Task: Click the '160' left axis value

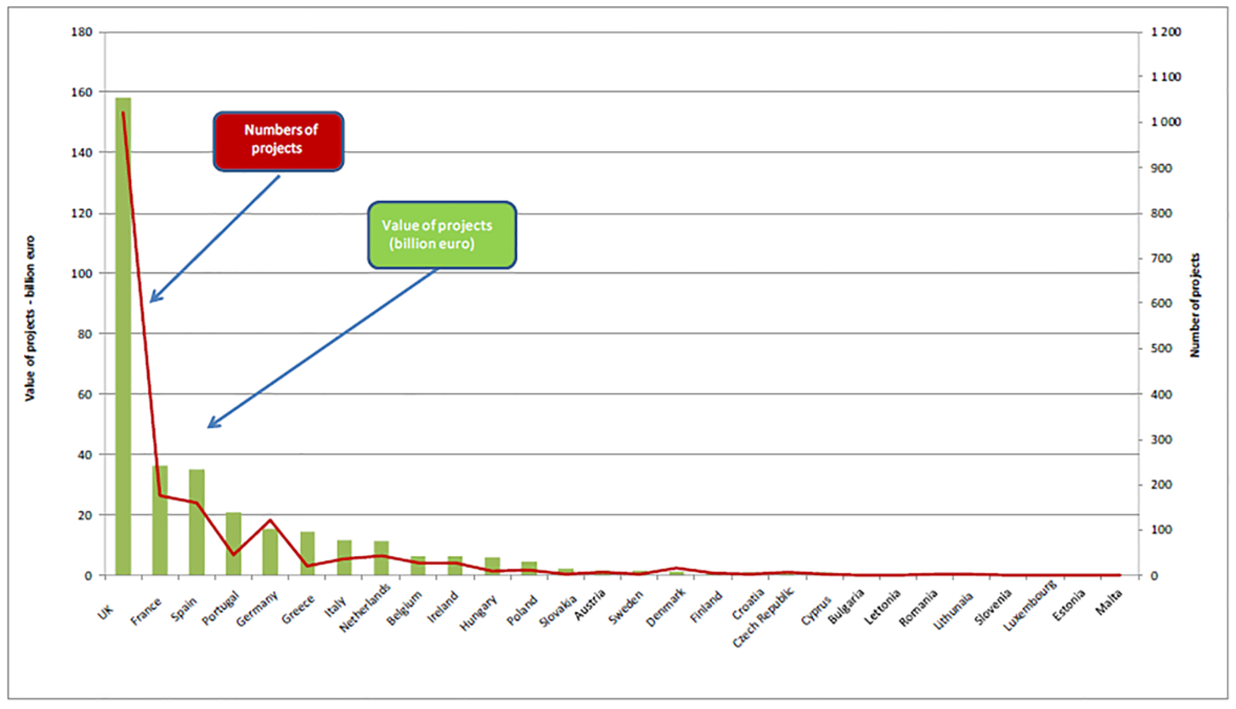Action: (x=81, y=92)
